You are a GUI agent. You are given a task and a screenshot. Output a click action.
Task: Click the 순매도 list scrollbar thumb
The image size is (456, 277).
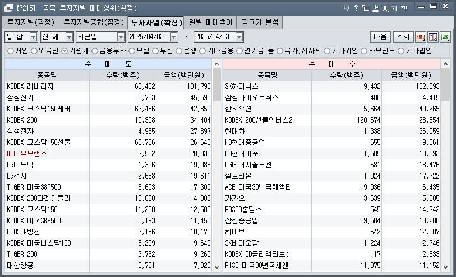point(217,85)
